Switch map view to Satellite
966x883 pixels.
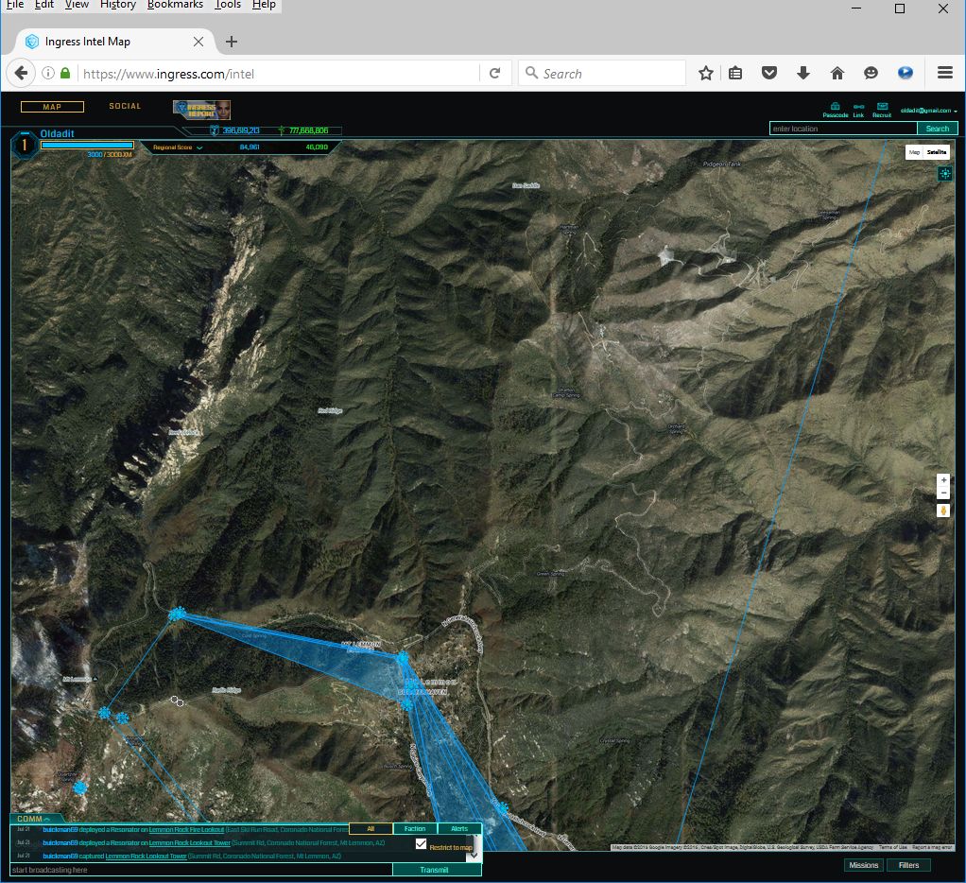[937, 152]
